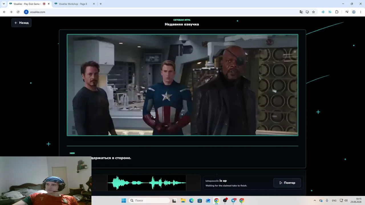Open the Extensions puzzle menu
The height and width of the screenshot is (205, 365).
pos(337,12)
